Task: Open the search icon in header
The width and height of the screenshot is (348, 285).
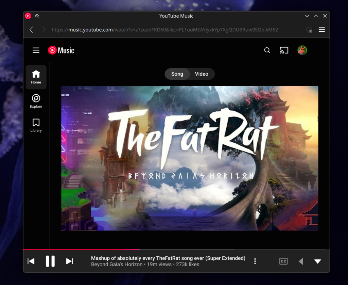Action: tap(267, 50)
